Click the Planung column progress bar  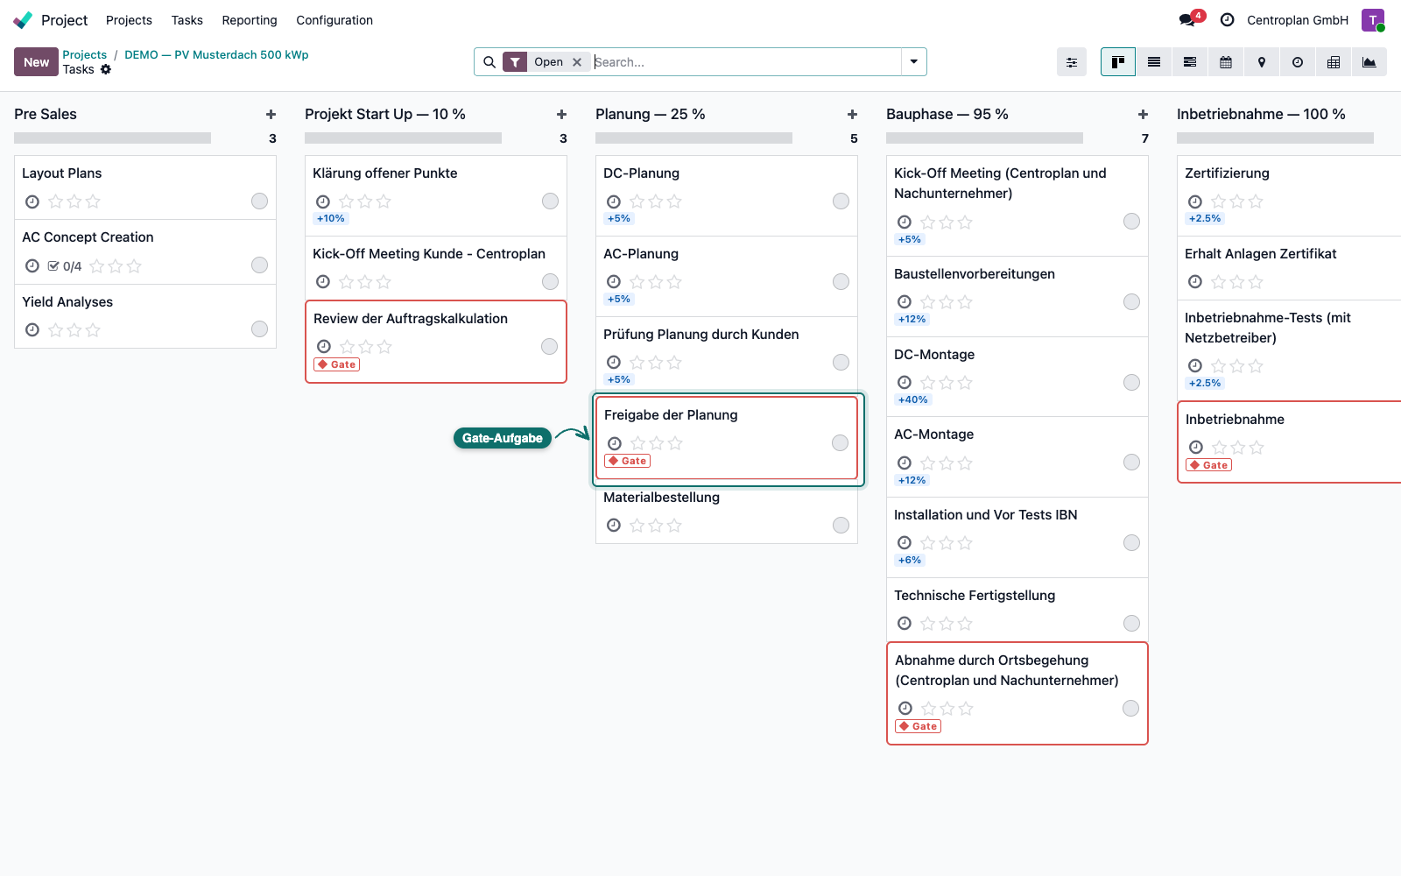click(x=693, y=138)
